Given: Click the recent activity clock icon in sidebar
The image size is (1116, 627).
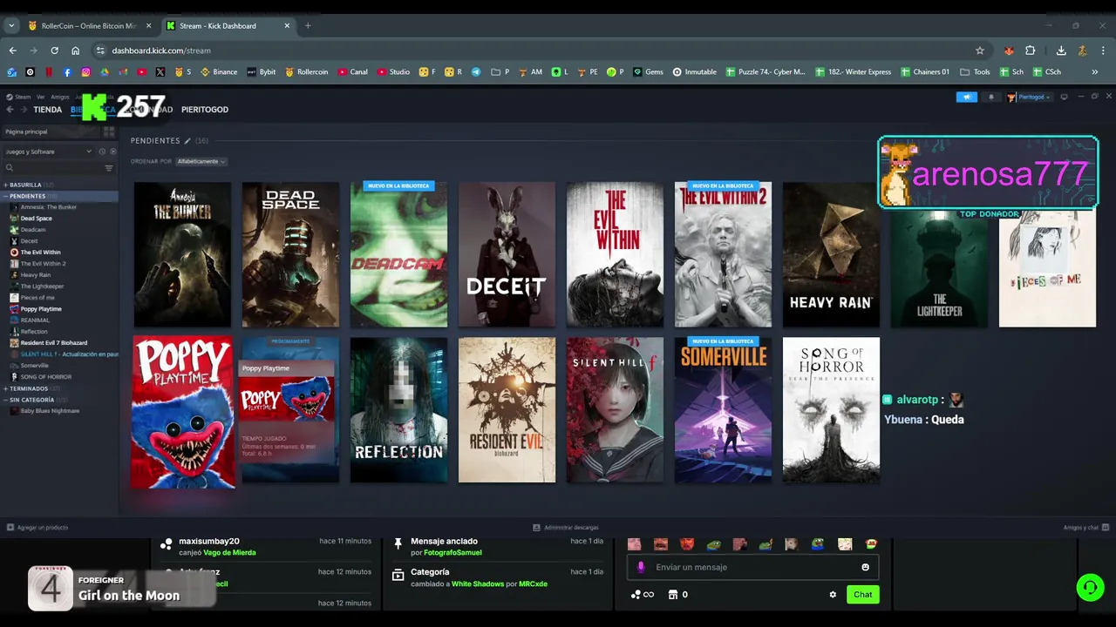Looking at the screenshot, I should pyautogui.click(x=102, y=152).
